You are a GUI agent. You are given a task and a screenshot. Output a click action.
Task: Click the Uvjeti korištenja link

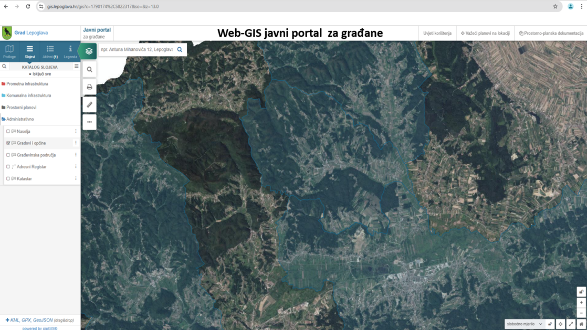437,33
